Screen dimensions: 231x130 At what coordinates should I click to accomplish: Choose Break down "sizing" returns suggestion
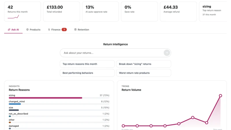pyautogui.click(x=144, y=64)
